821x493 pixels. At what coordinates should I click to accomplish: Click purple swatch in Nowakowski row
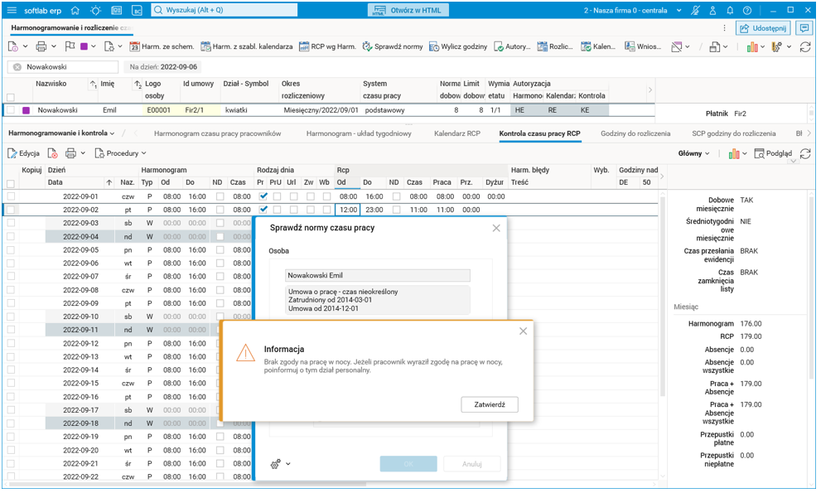tap(27, 110)
